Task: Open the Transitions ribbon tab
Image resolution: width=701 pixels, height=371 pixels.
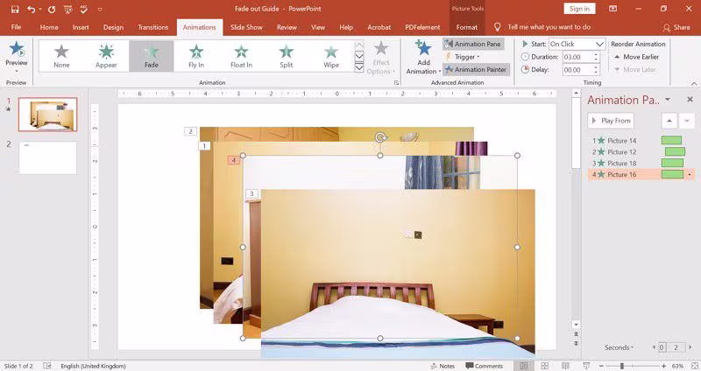Action: tap(152, 27)
